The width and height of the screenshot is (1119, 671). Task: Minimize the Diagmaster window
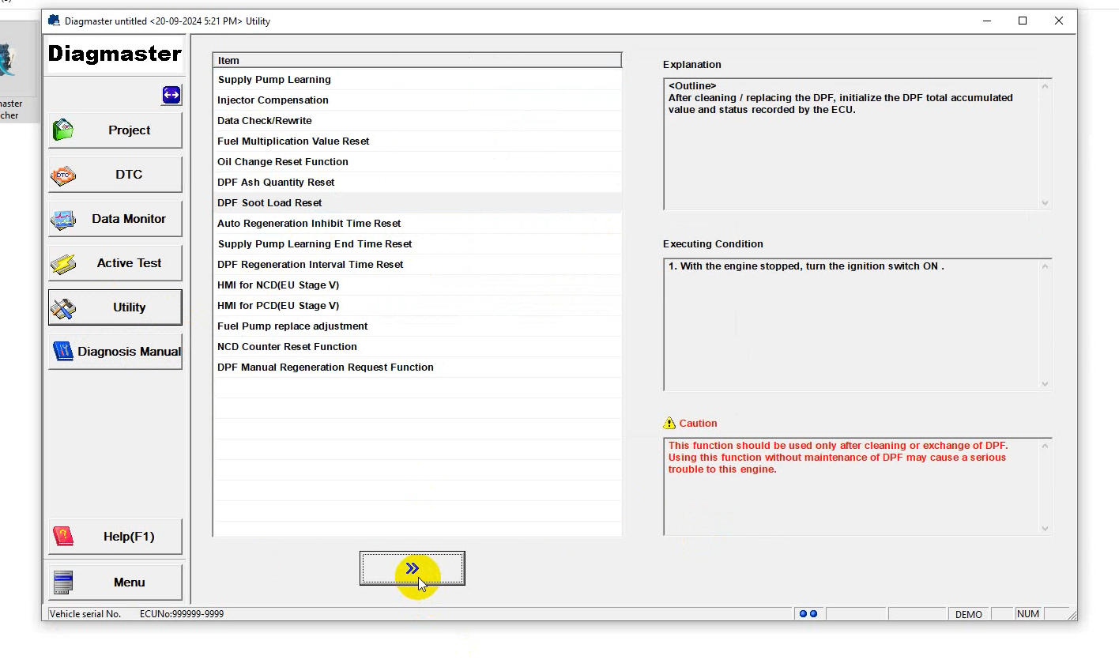(987, 21)
